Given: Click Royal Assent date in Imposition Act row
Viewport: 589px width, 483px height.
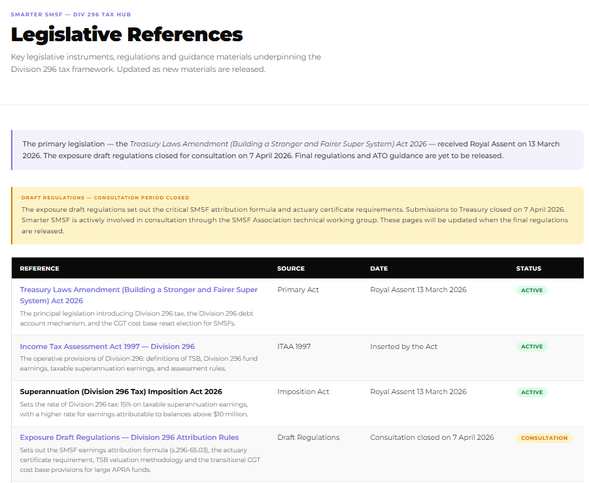Looking at the screenshot, I should 418,391.
